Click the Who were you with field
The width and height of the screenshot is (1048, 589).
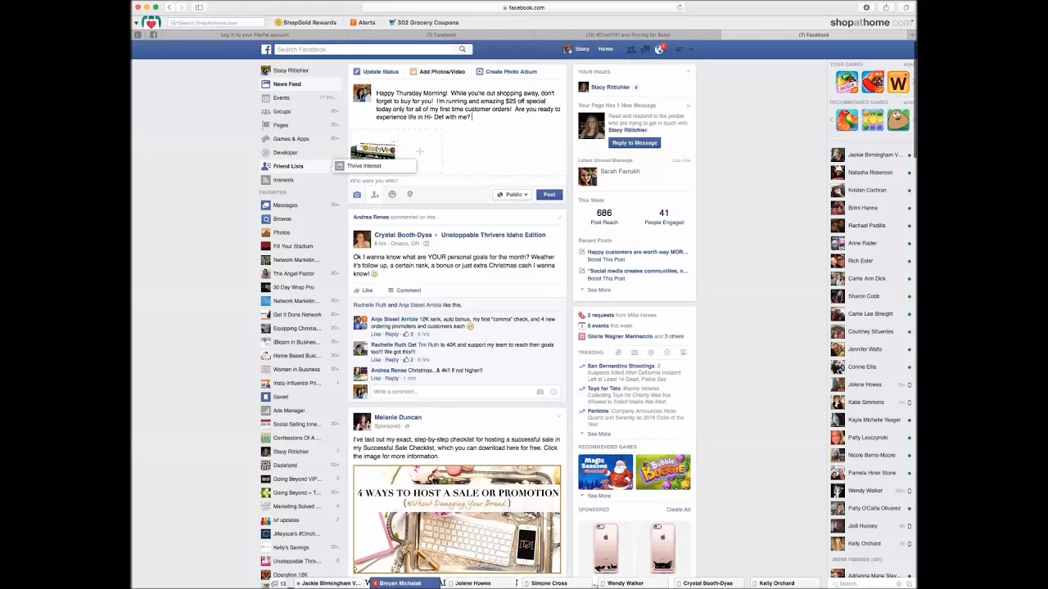click(x=457, y=181)
